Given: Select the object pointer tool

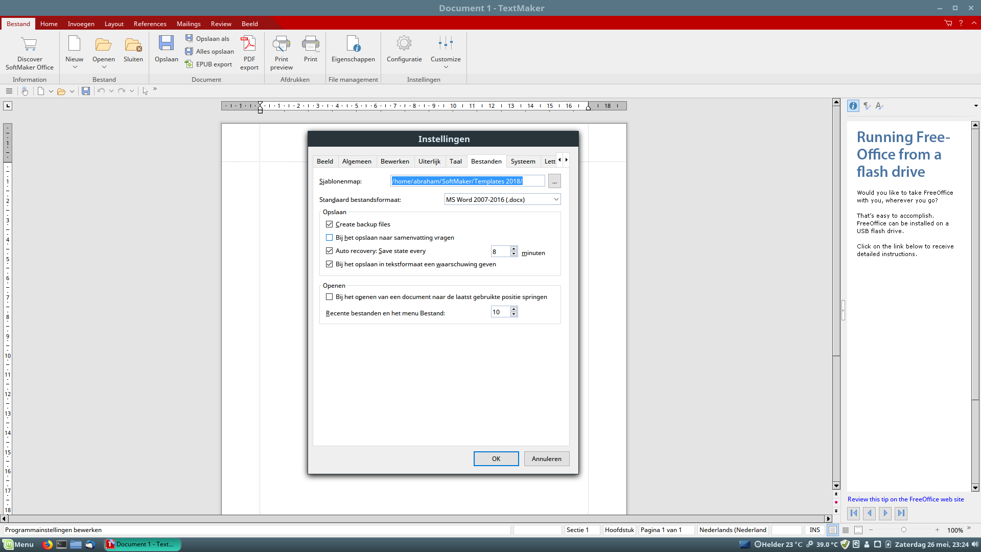Looking at the screenshot, I should pyautogui.click(x=146, y=91).
